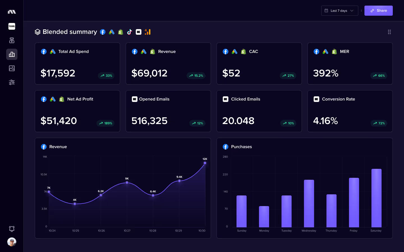
Task: Open the notifications bell icon
Action: (12, 229)
